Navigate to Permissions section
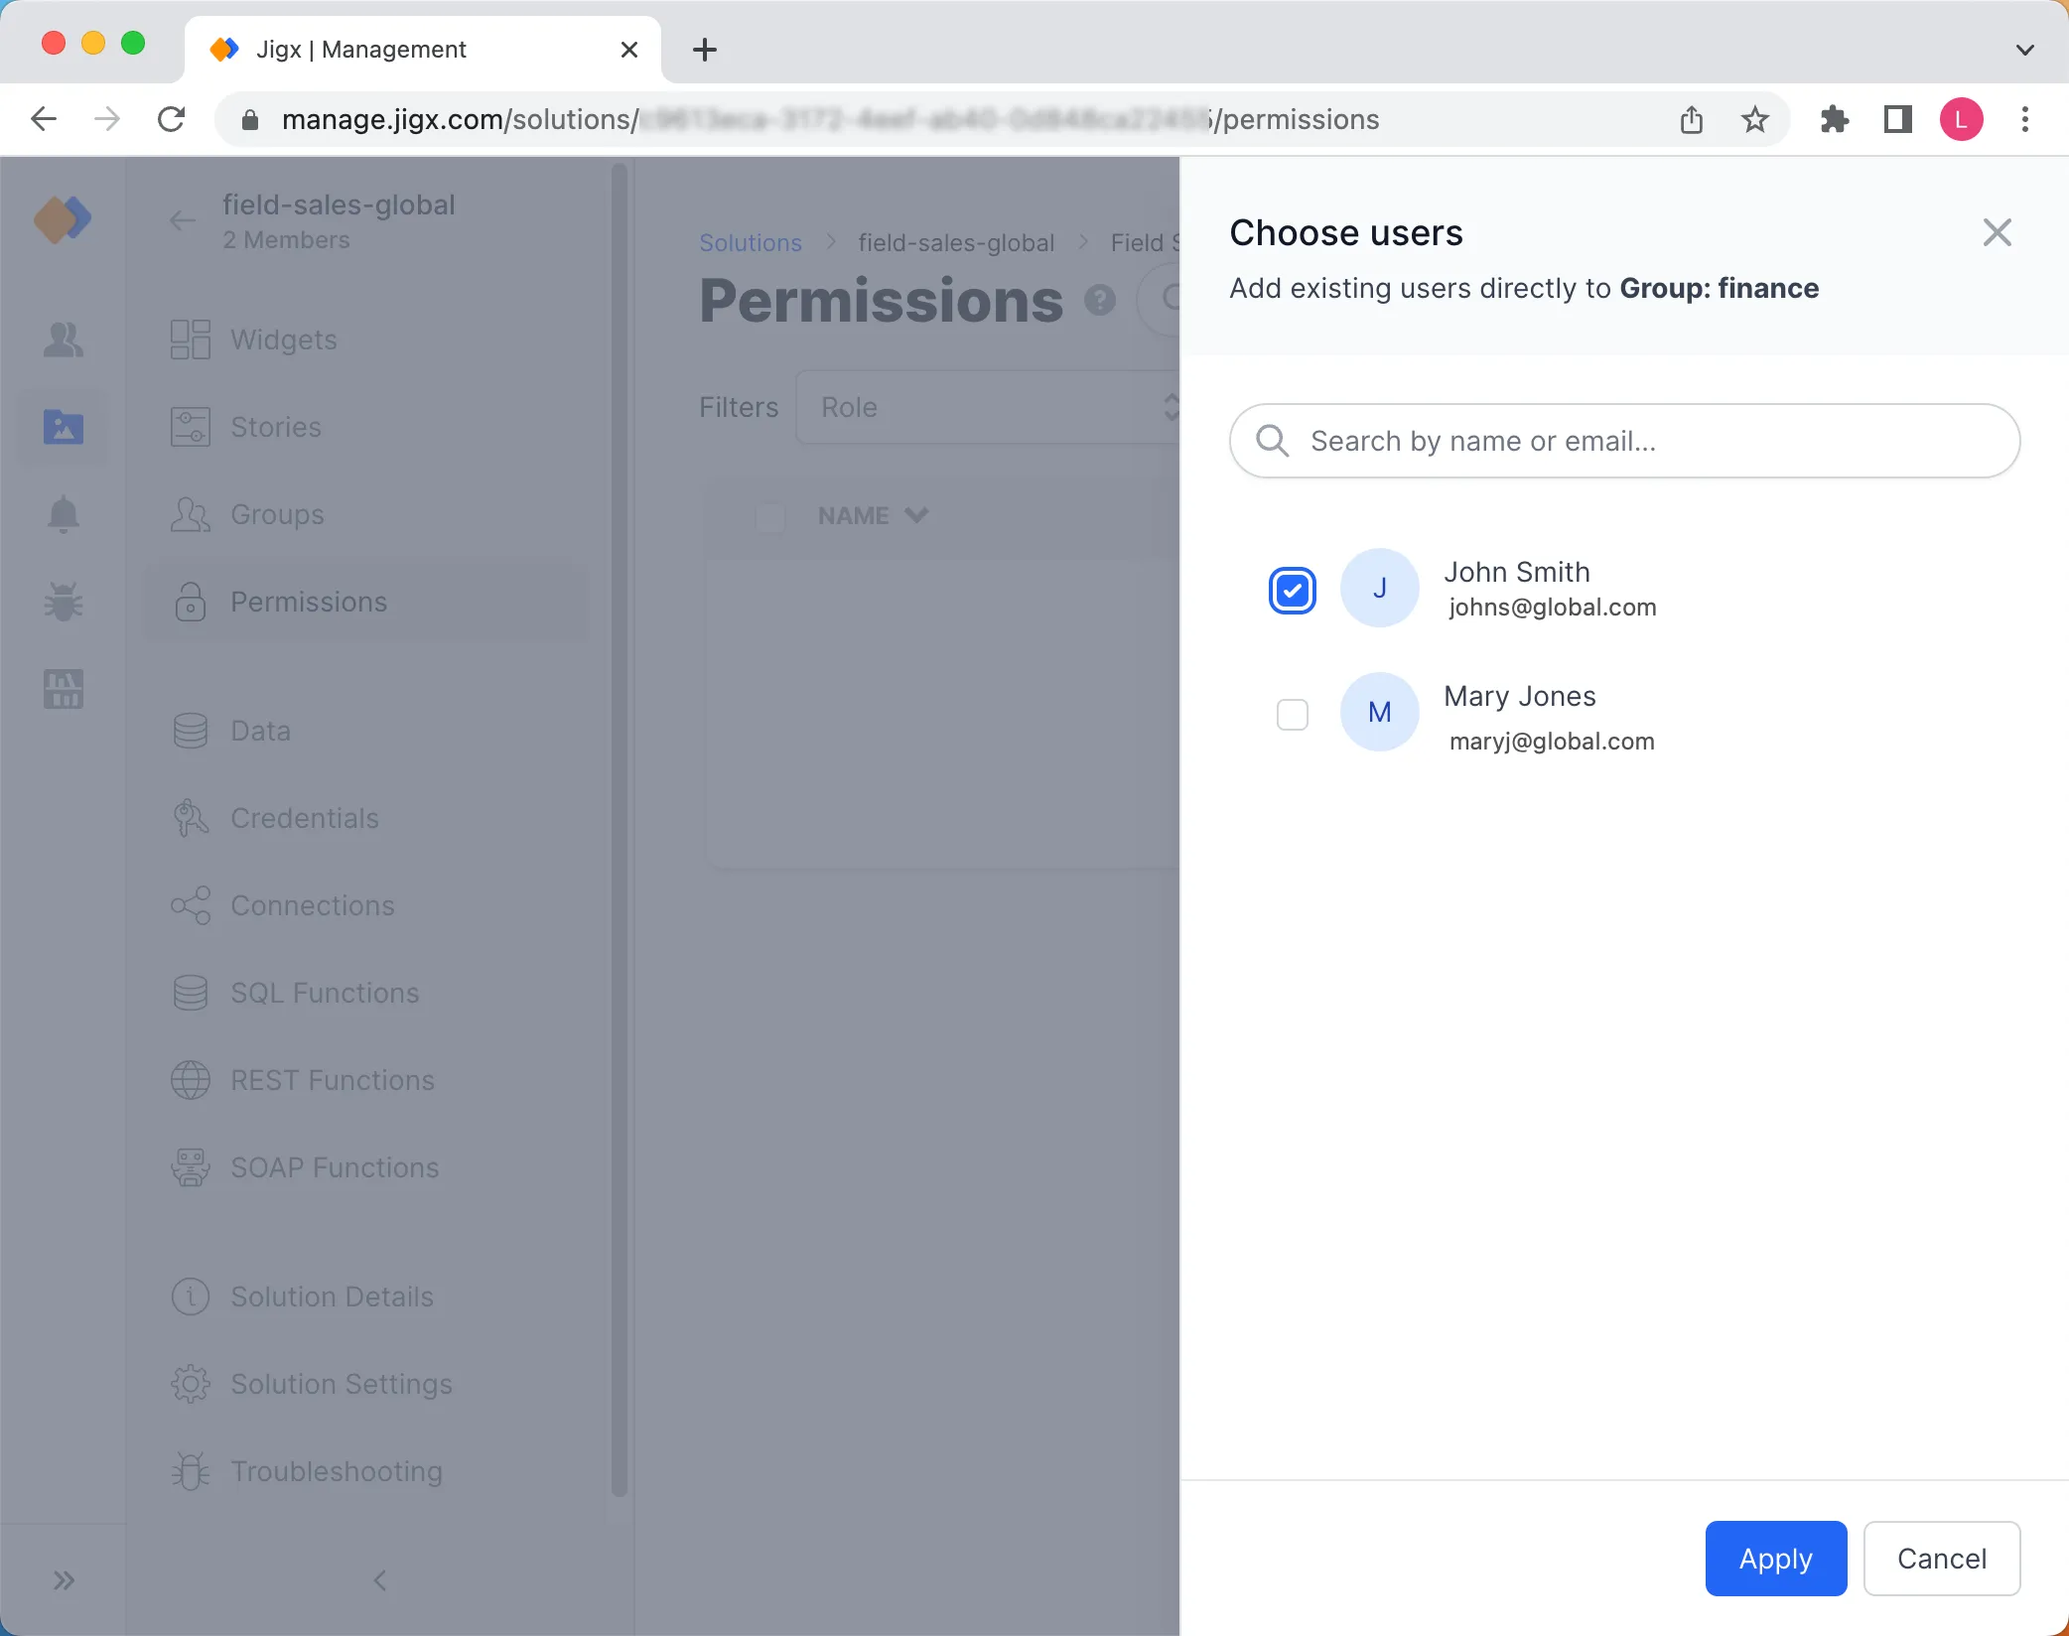The image size is (2069, 1636). (x=309, y=602)
